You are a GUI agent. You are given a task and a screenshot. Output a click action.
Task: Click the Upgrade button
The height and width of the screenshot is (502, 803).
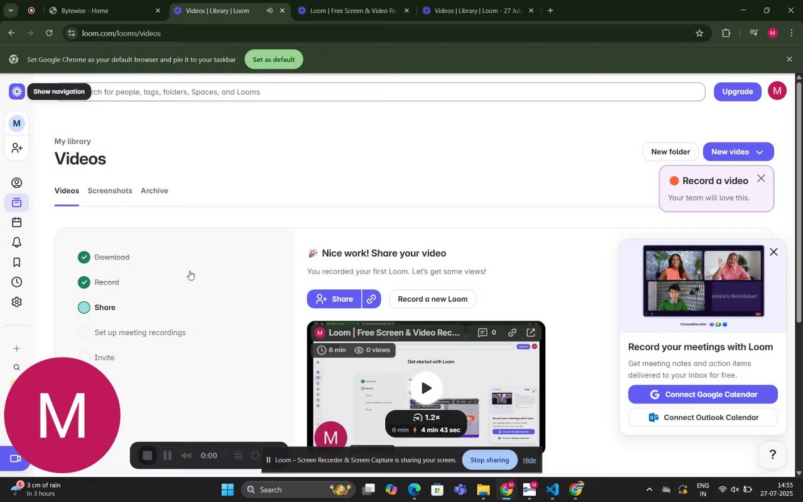737,92
